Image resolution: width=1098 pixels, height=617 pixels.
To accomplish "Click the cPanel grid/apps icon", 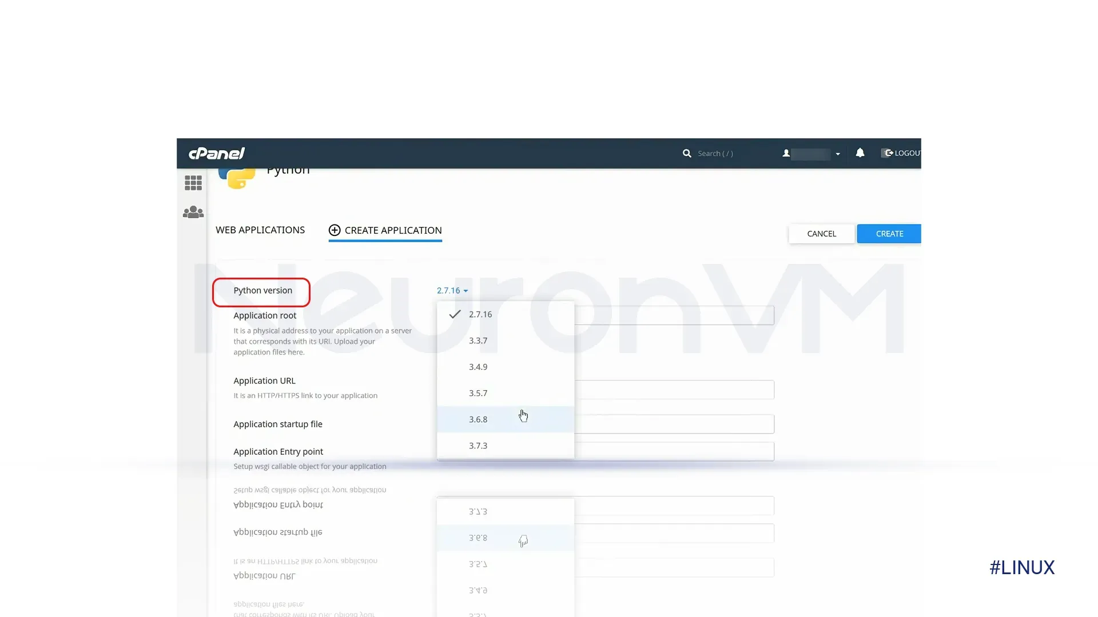I will (193, 182).
